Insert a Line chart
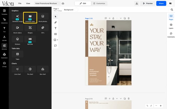The width and height of the screenshot is (175, 109). pos(17,71)
